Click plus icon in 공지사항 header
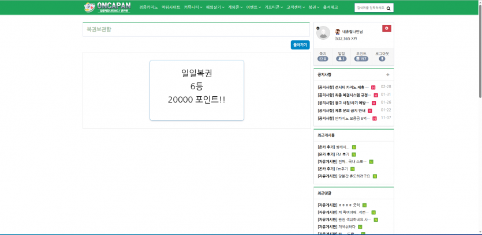The height and width of the screenshot is (235, 482). point(388,74)
